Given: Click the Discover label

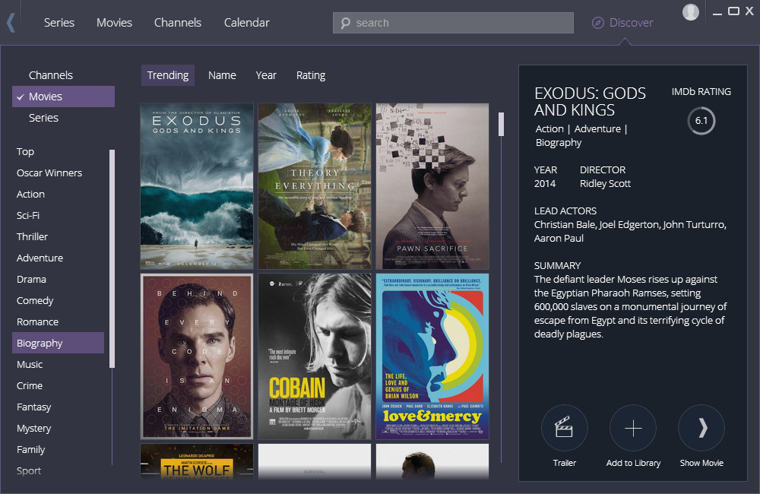Looking at the screenshot, I should click(631, 23).
